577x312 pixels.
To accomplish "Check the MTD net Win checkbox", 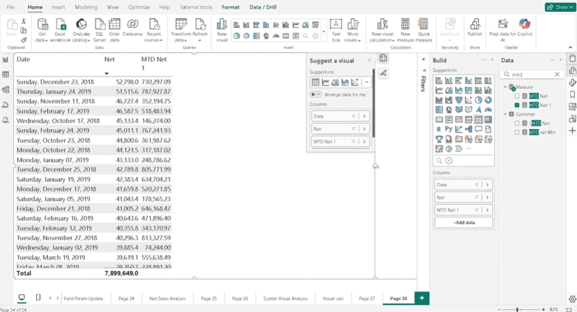I will tap(517, 132).
